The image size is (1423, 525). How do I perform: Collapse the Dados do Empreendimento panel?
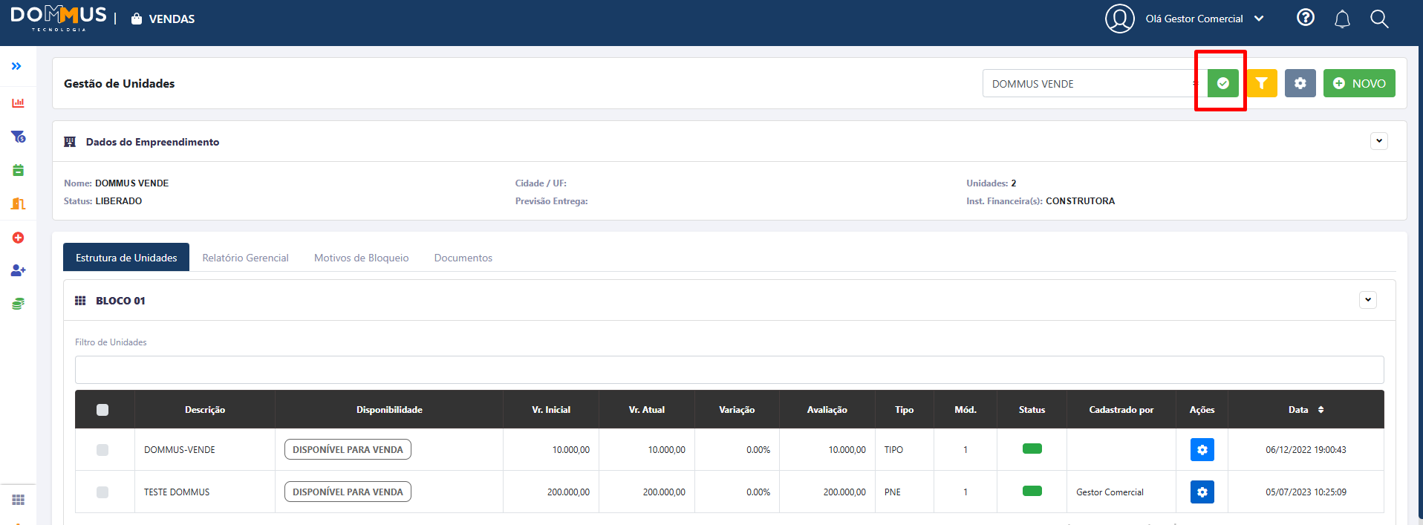1378,141
